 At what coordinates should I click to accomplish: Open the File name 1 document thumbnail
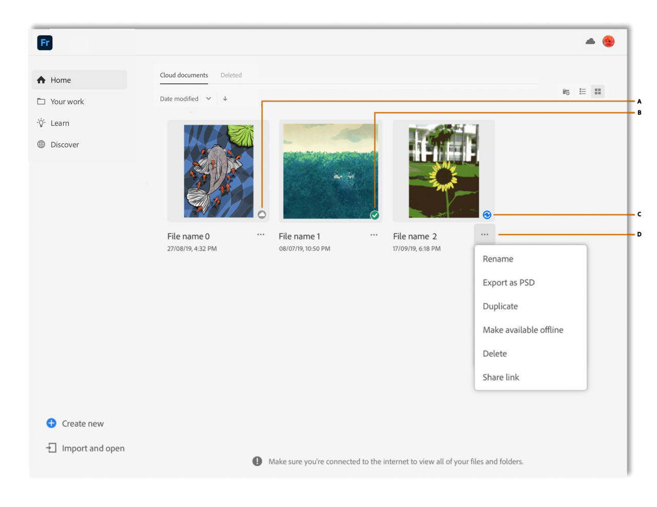(330, 171)
